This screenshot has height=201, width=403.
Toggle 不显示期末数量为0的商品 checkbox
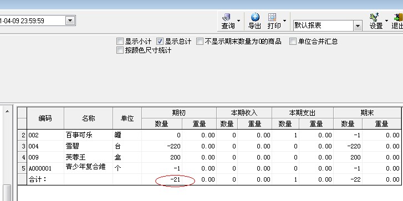[x=200, y=42]
